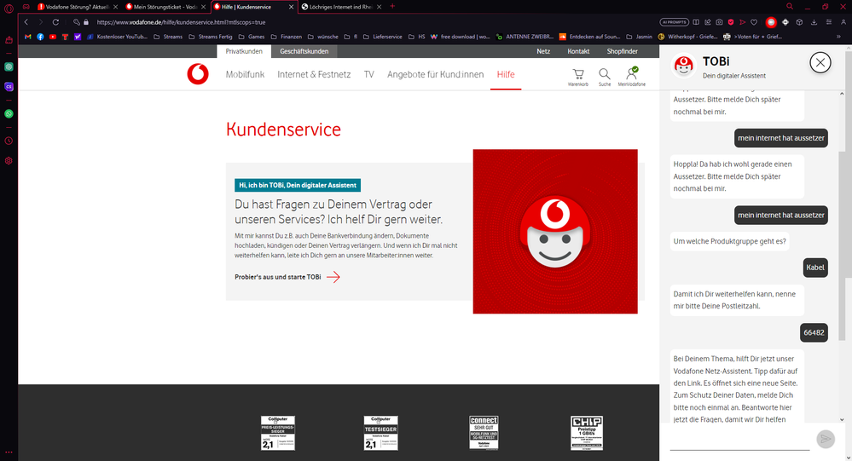The height and width of the screenshot is (461, 852).
Task: Open the ANTENNE ZWEIBR... bookmark
Action: (525, 37)
